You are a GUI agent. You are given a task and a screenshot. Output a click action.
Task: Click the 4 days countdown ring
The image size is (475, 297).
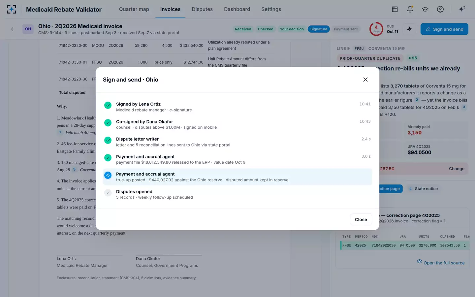point(376,29)
